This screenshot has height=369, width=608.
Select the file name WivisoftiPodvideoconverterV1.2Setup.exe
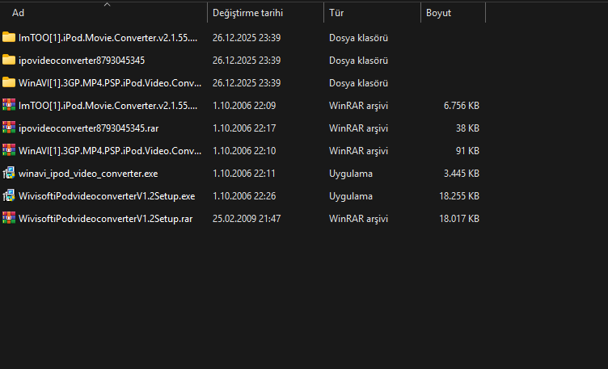tap(107, 196)
